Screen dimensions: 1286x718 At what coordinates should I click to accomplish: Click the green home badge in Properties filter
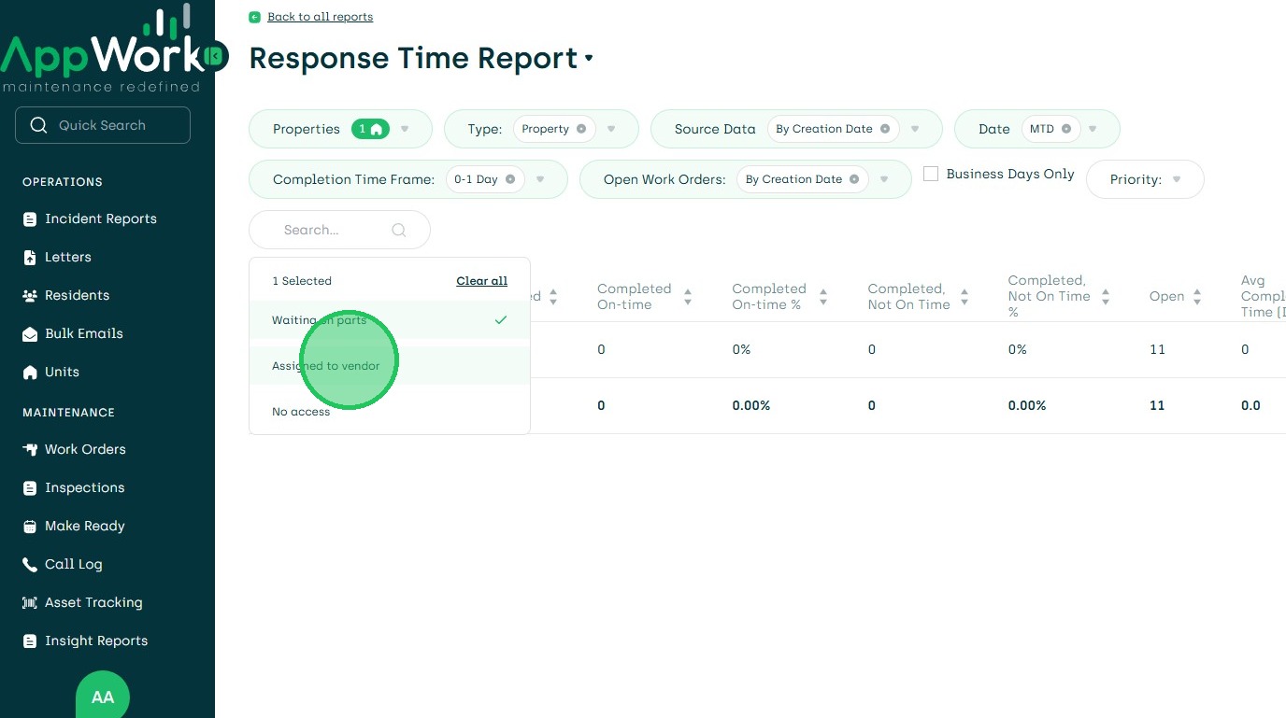click(370, 129)
